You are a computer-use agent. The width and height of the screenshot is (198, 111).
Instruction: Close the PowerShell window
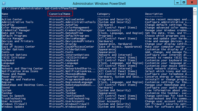tap(192, 2)
